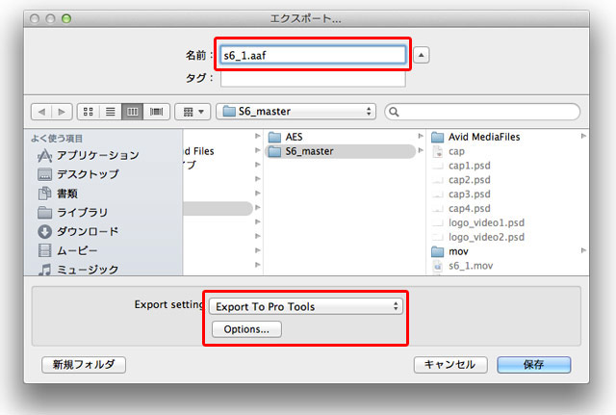This screenshot has height=415, width=616.
Task: Click the green zoom window button
Action: pyautogui.click(x=66, y=18)
